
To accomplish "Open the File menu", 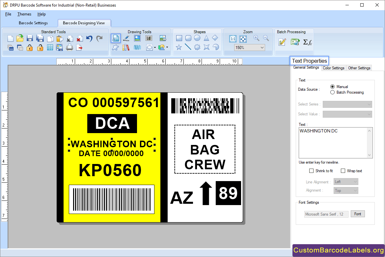I will (8, 14).
